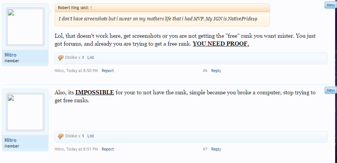Viewport: 337px width, 163px height.
Task: Click the thumbs-down Dislike icon on post #7
Action: coord(61,136)
